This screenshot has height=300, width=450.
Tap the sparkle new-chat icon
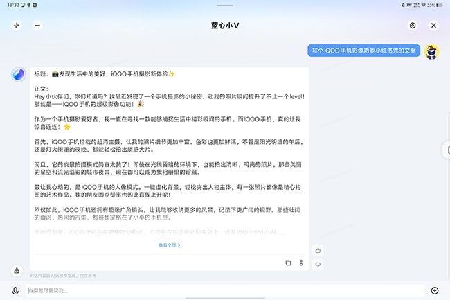pyautogui.click(x=17, y=26)
